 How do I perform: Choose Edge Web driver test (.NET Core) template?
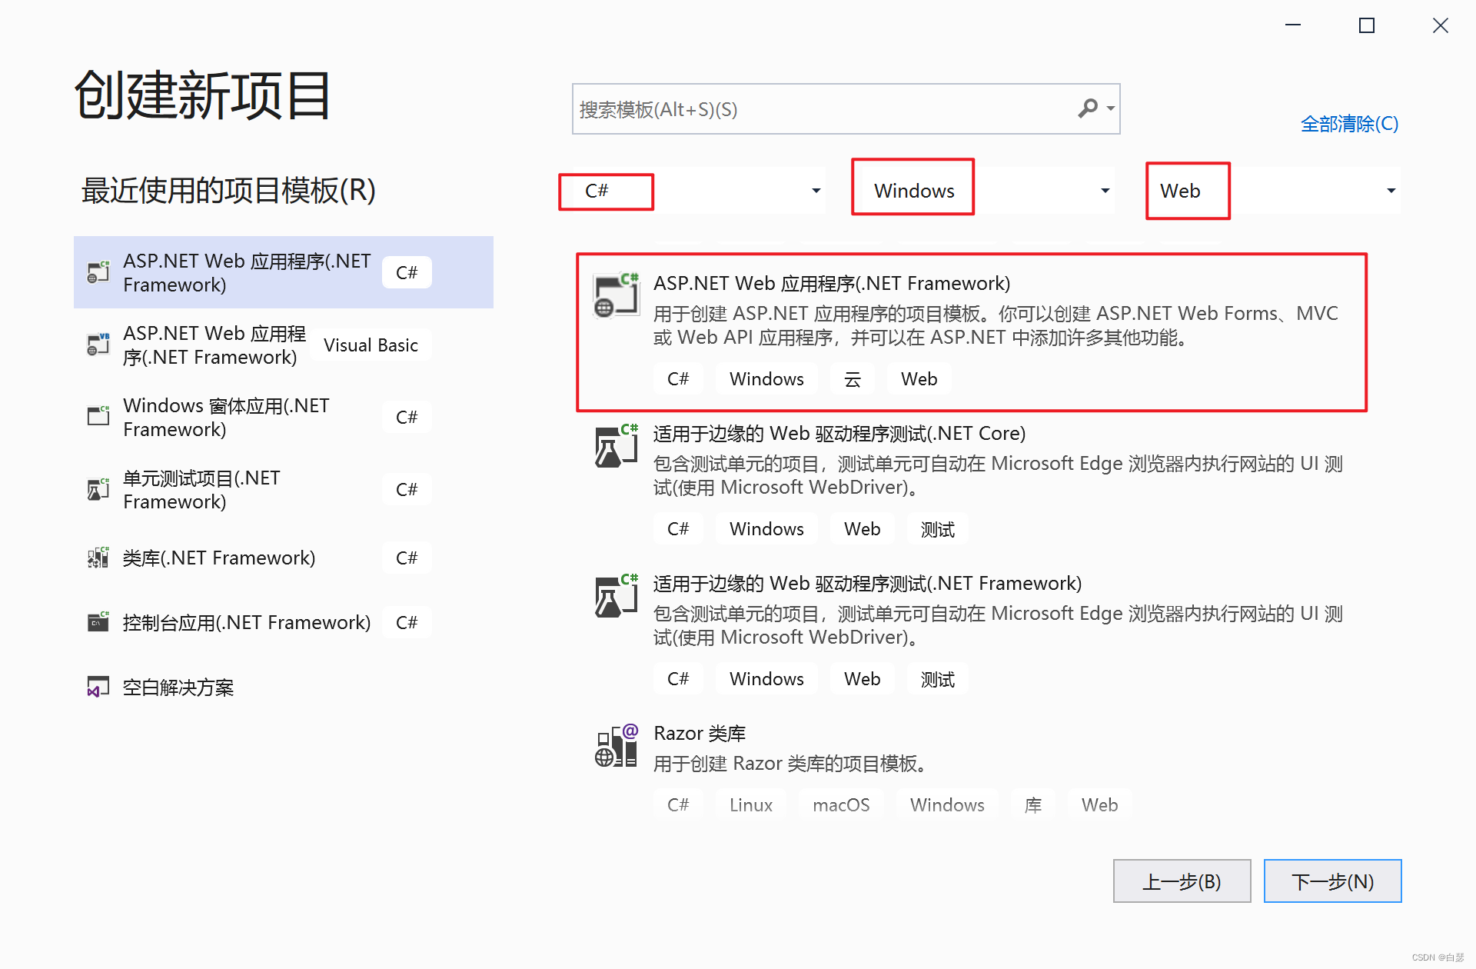tap(972, 483)
